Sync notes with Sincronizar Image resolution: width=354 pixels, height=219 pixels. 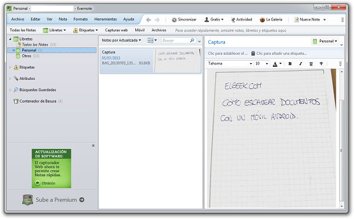click(184, 19)
